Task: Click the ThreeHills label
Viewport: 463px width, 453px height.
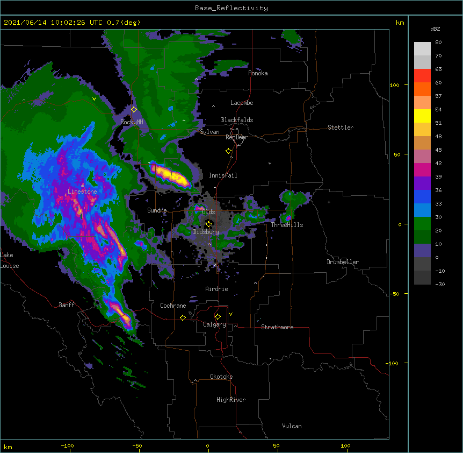Action: [287, 225]
